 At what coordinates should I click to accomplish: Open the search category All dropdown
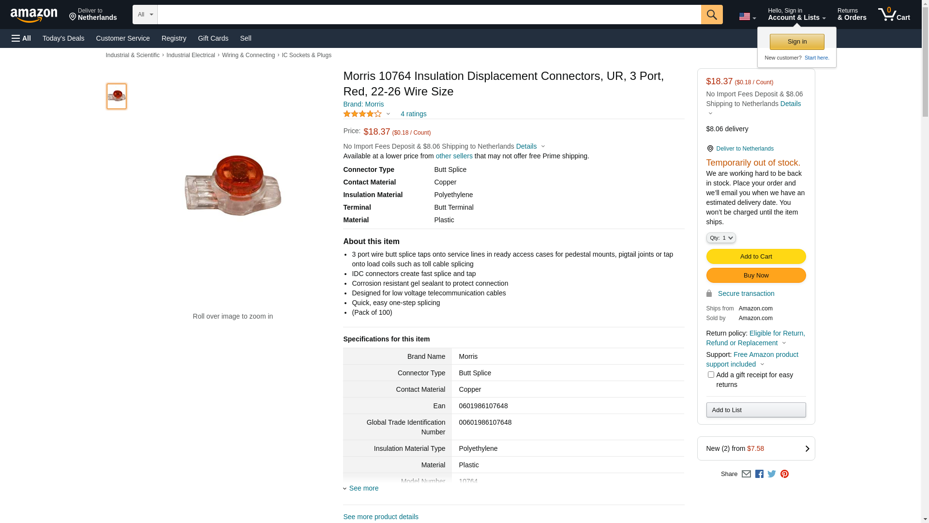145,15
